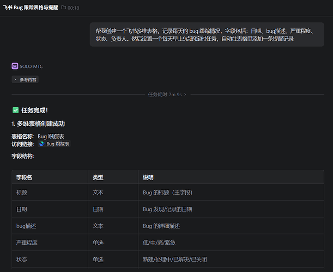This screenshot has width=333, height=272.
Task: Click the 表格名称 label
Action: (x=22, y=137)
